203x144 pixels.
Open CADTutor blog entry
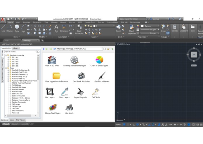[15, 109]
